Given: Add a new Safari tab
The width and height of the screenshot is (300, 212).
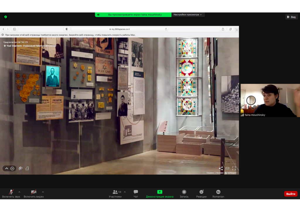Looking at the screenshot, I should [x=237, y=30].
